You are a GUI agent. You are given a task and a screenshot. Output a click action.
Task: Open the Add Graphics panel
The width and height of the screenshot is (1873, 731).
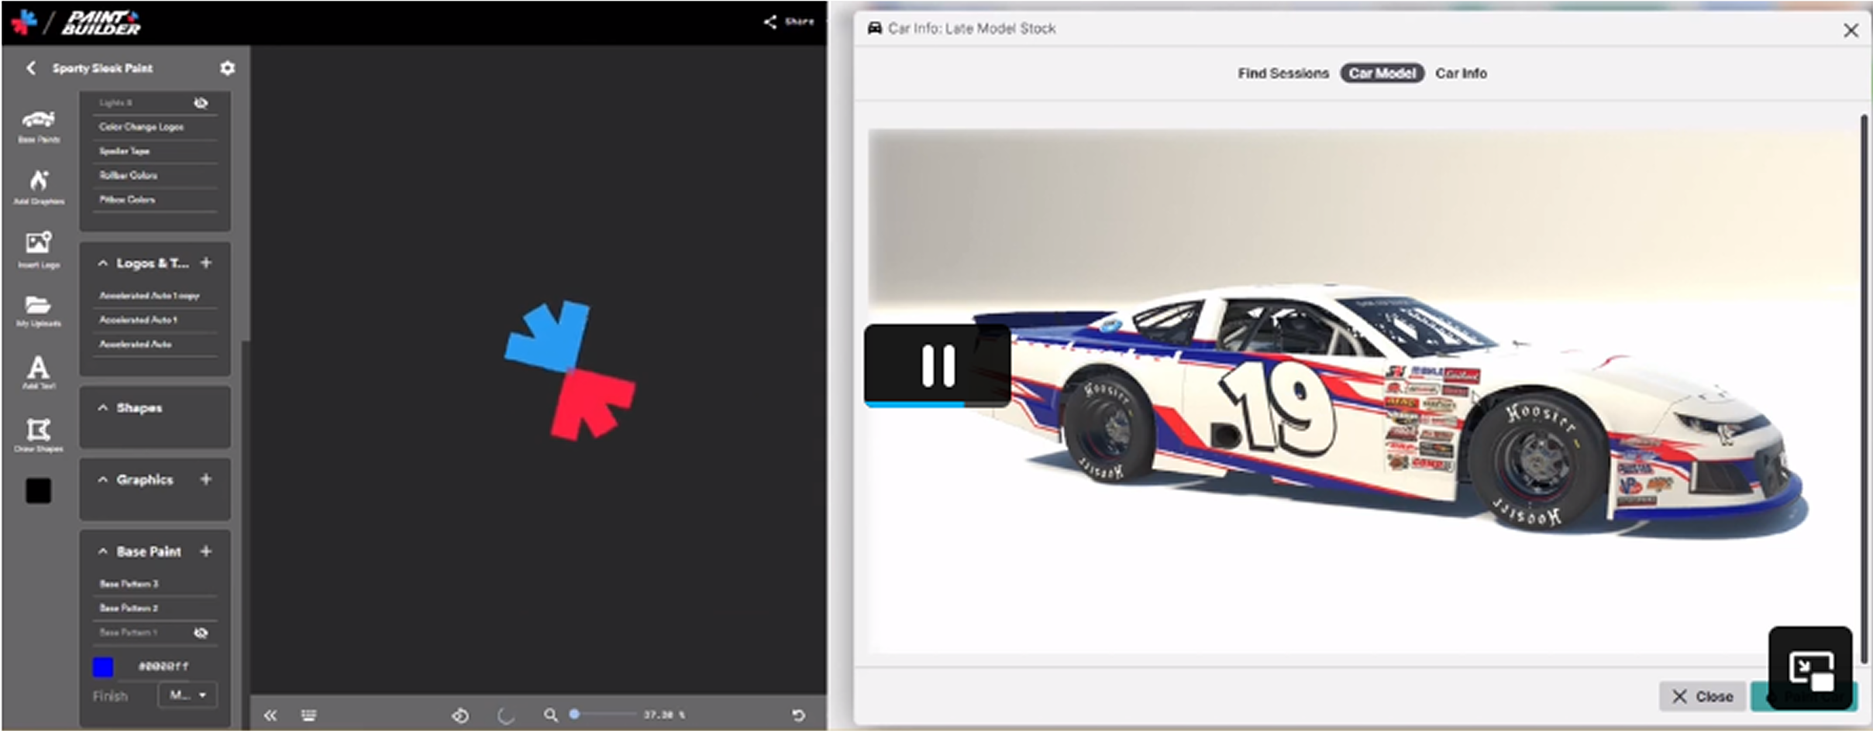coord(38,186)
